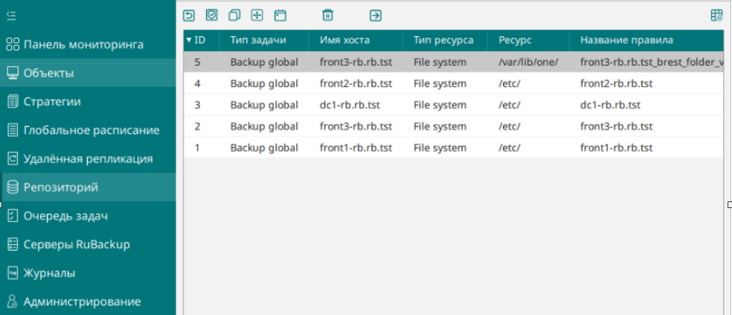The image size is (732, 315).
Task: Click the export (right arrow) toolbar icon
Action: coord(375,15)
